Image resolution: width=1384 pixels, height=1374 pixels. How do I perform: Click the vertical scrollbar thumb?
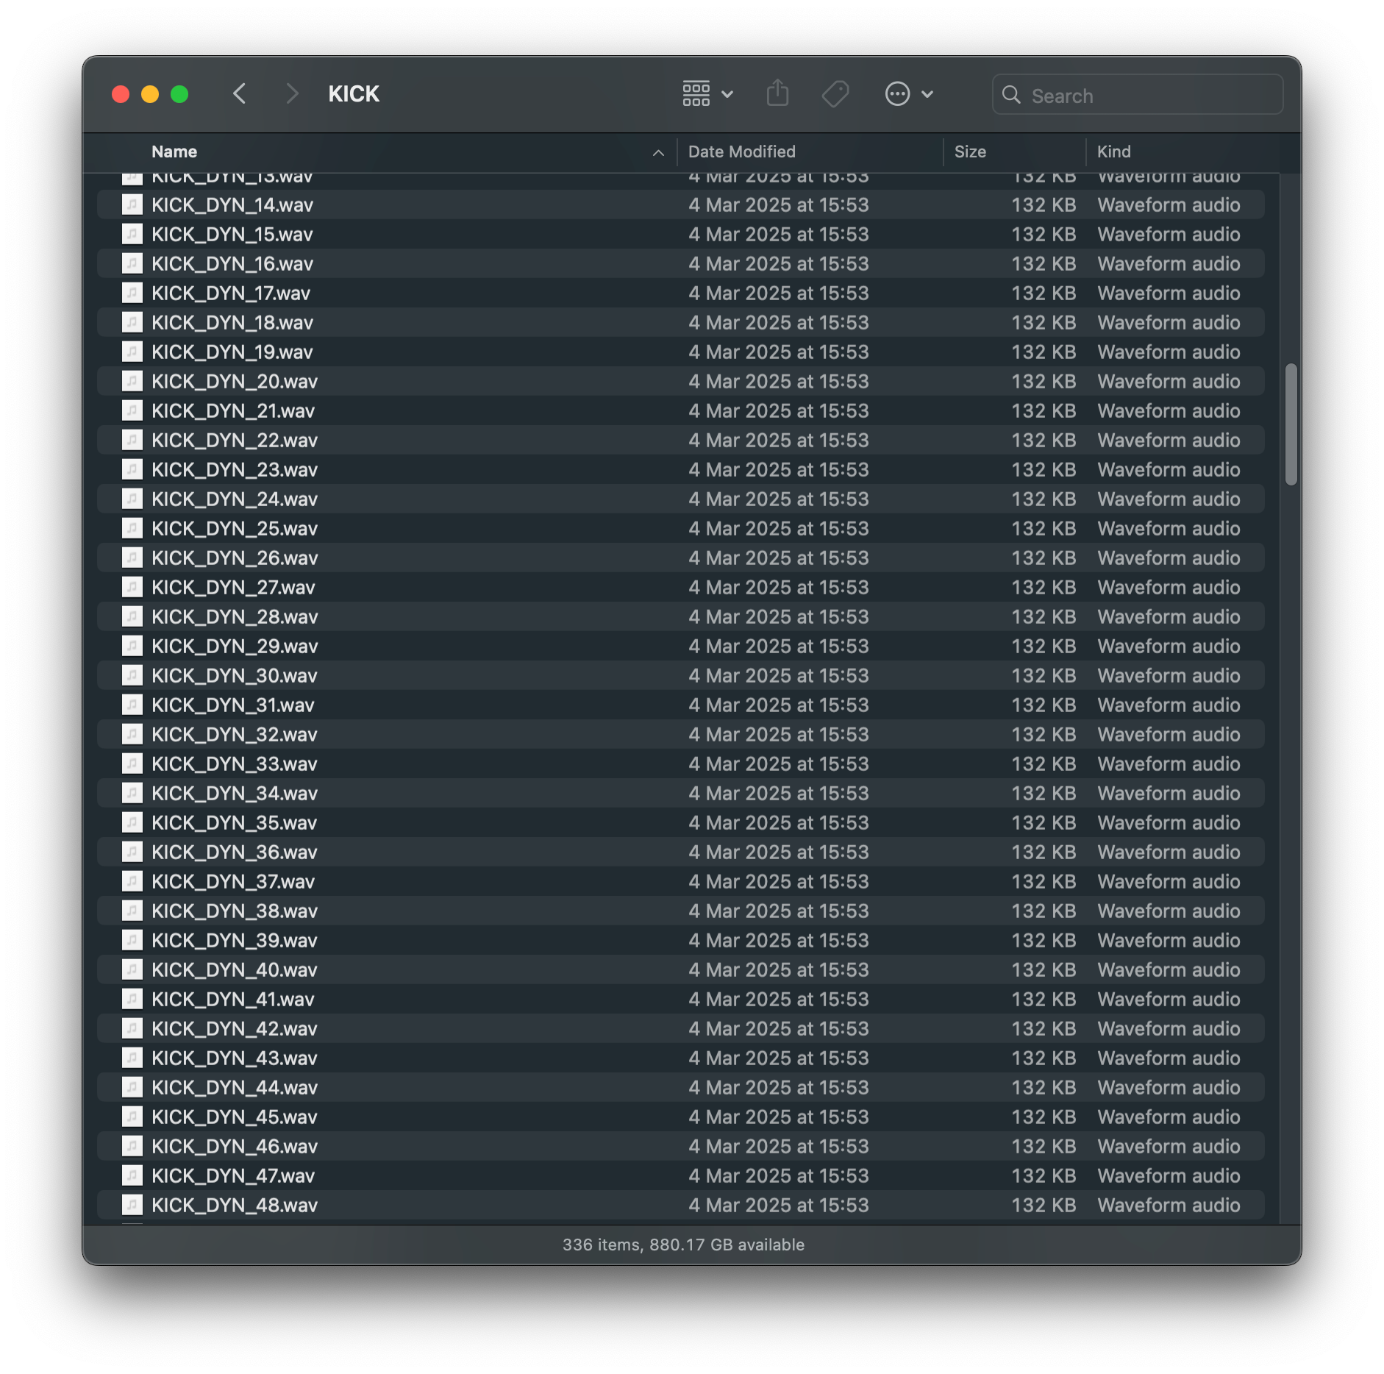[x=1291, y=424]
